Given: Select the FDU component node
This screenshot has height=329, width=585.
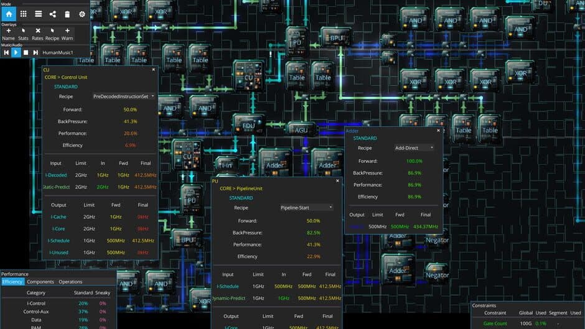Looking at the screenshot, I should [248, 126].
